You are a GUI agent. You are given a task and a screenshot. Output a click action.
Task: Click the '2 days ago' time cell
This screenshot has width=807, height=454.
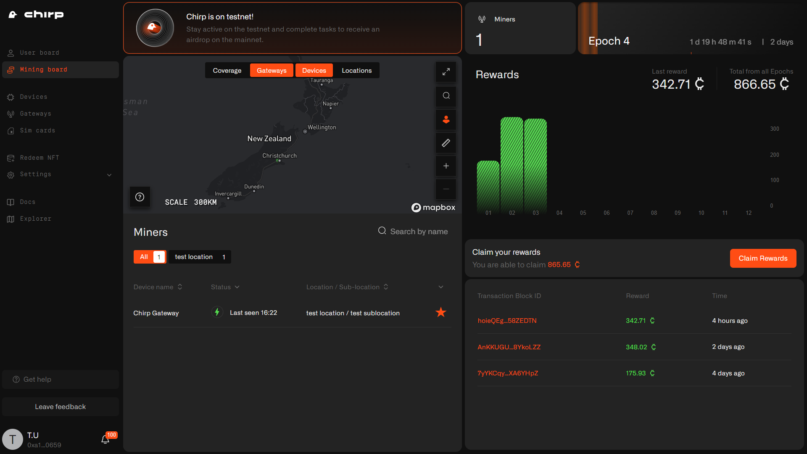coord(728,347)
